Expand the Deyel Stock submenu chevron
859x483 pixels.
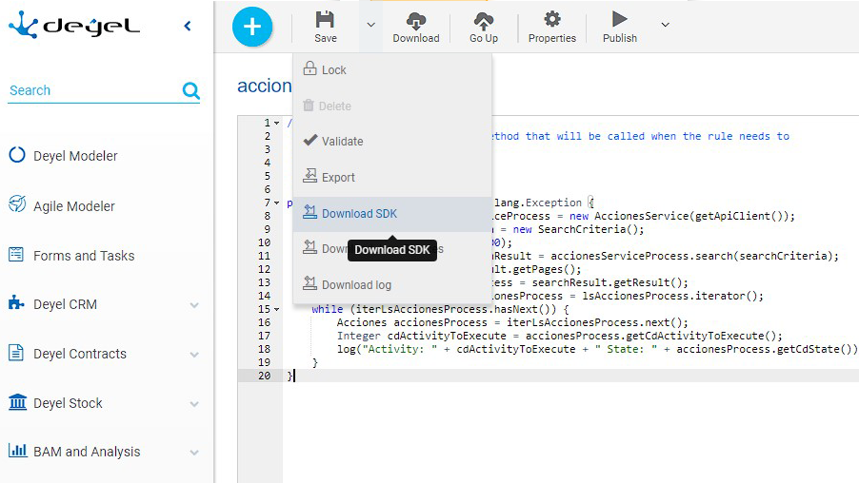pyautogui.click(x=194, y=404)
